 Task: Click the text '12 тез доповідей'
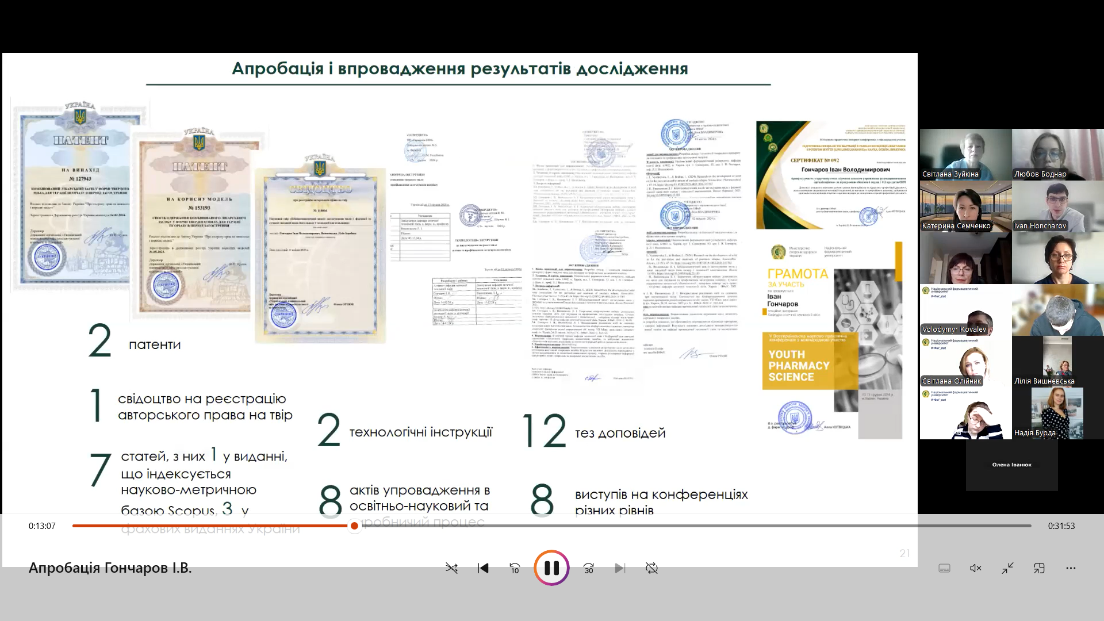pos(594,431)
